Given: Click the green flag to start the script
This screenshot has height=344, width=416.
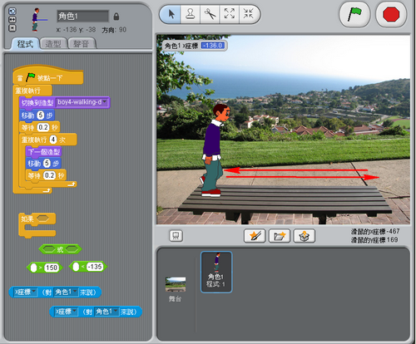Looking at the screenshot, I should (354, 15).
